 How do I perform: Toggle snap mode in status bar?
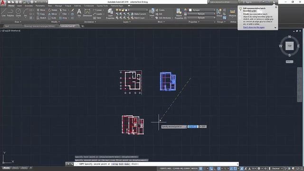205,169
